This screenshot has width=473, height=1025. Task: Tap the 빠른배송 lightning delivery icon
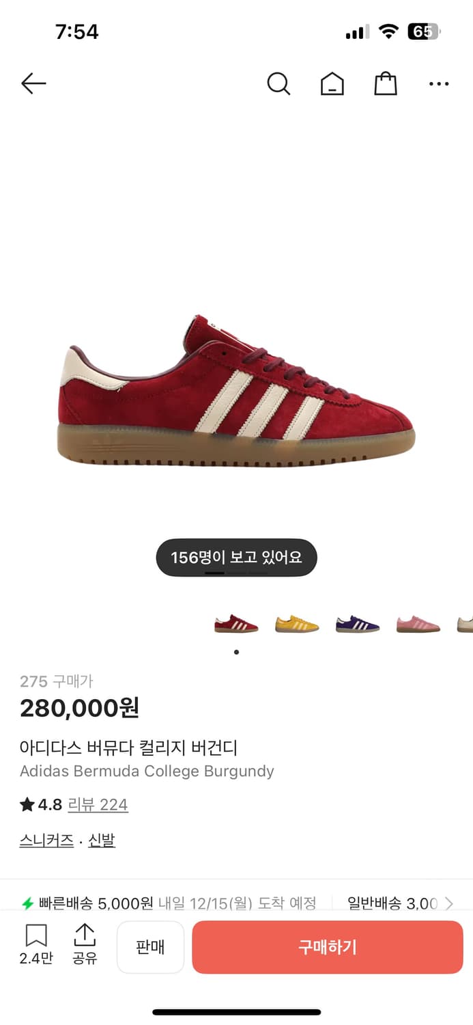coord(28,903)
